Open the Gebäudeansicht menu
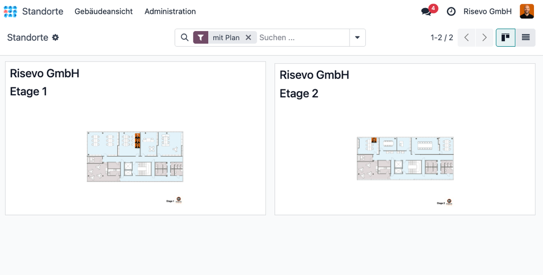543x275 pixels. [103, 11]
